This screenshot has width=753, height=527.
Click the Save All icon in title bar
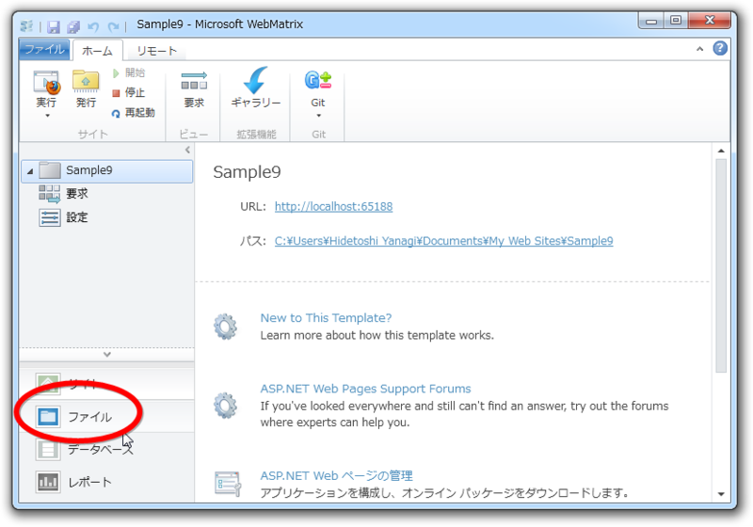point(73,26)
